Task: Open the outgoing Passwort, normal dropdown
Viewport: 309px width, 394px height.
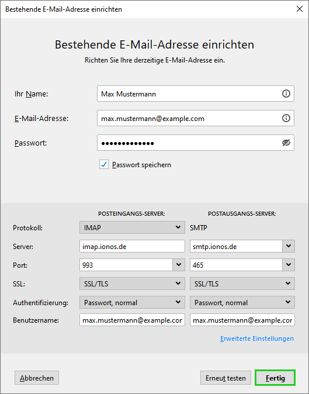Action: pos(242,302)
